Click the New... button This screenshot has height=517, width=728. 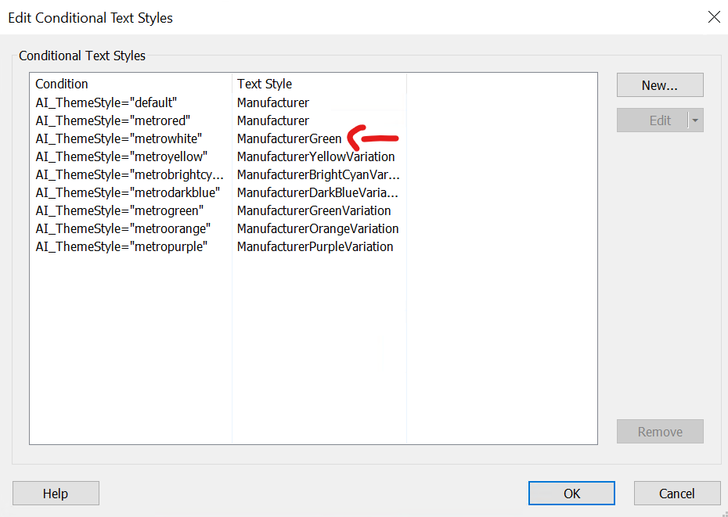pyautogui.click(x=659, y=85)
